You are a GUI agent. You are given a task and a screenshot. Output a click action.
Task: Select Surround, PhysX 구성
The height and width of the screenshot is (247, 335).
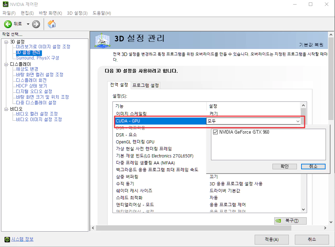click(x=38, y=58)
